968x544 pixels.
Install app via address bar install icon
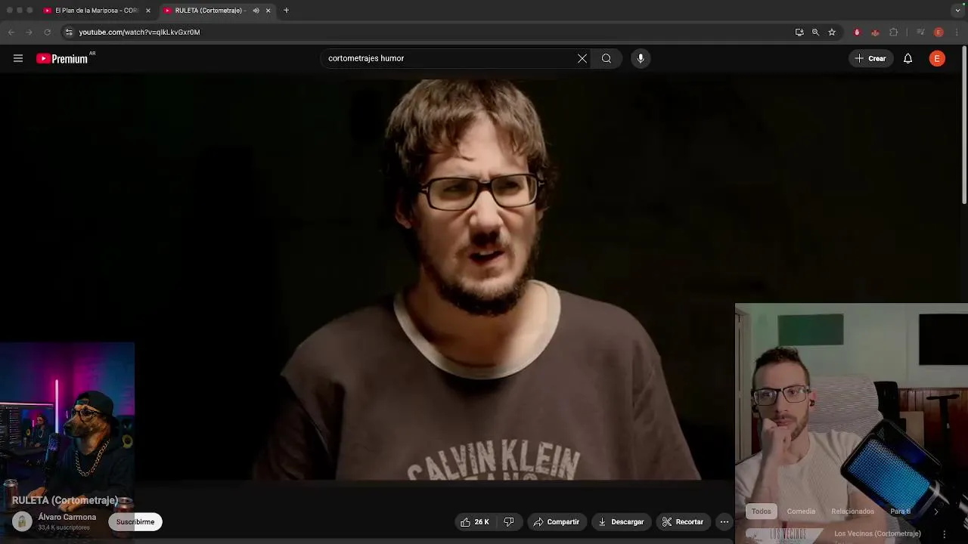pos(799,32)
